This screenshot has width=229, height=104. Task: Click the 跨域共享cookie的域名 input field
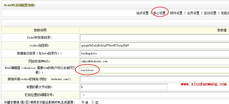point(154,79)
